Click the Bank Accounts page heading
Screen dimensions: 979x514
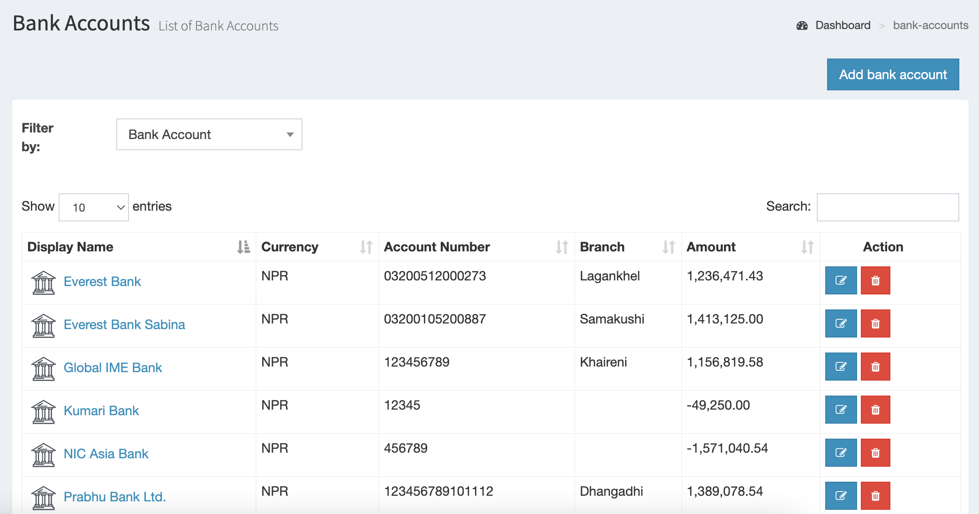point(81,23)
